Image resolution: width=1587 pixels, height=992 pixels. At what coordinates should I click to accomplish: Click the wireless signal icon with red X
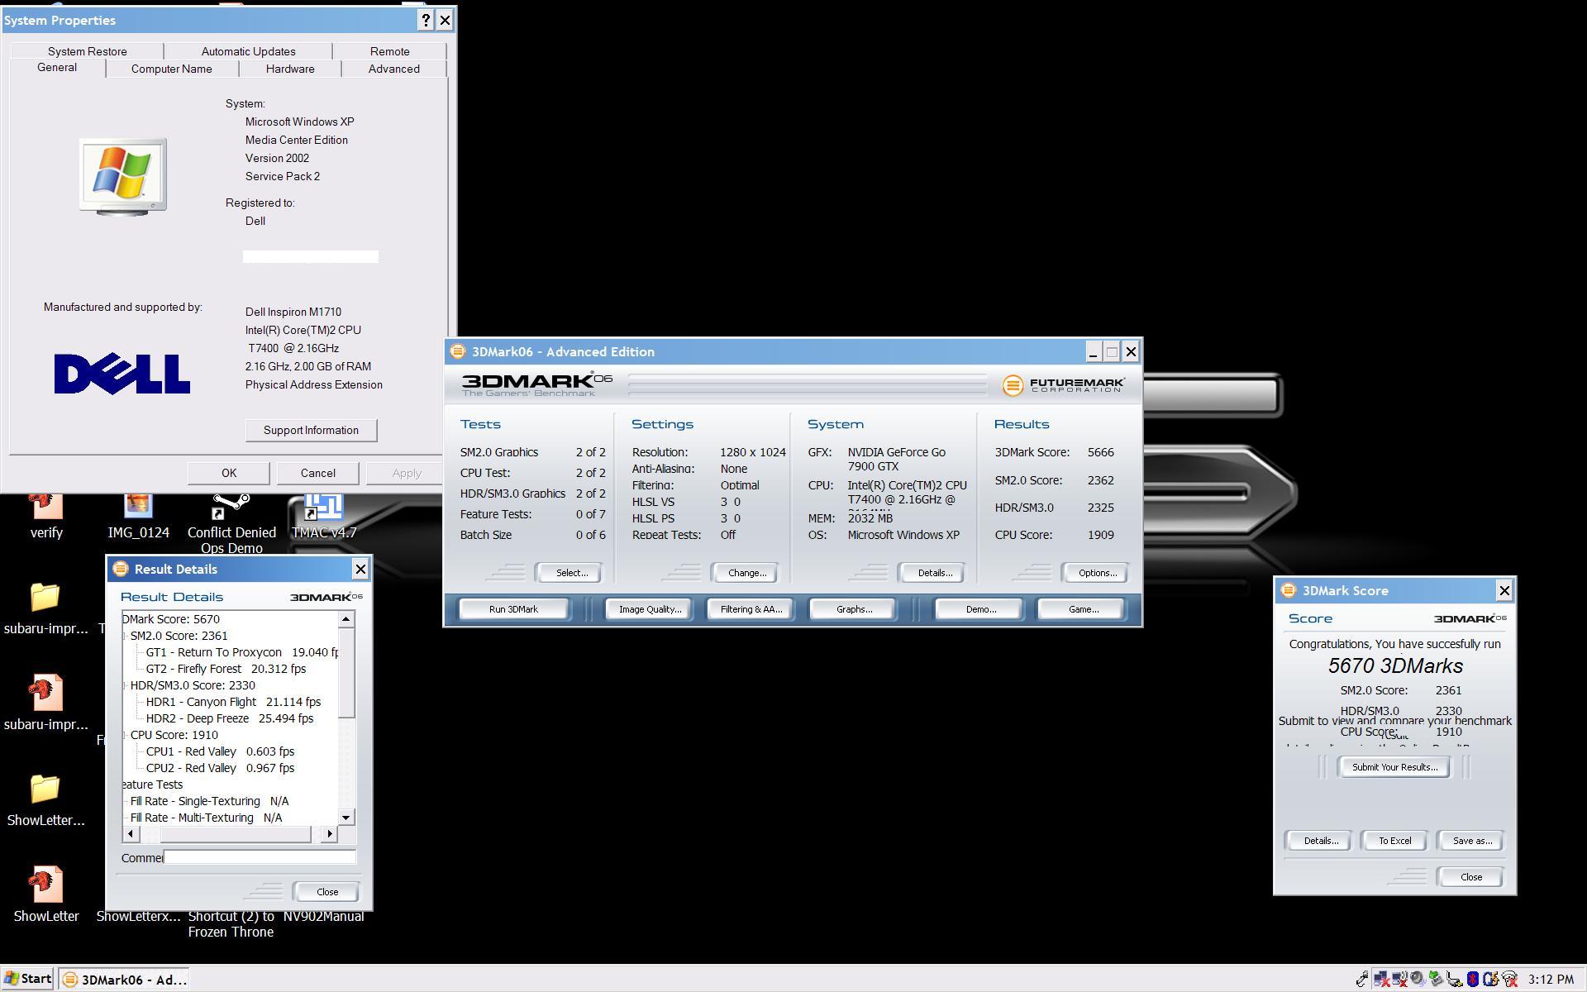1509,979
